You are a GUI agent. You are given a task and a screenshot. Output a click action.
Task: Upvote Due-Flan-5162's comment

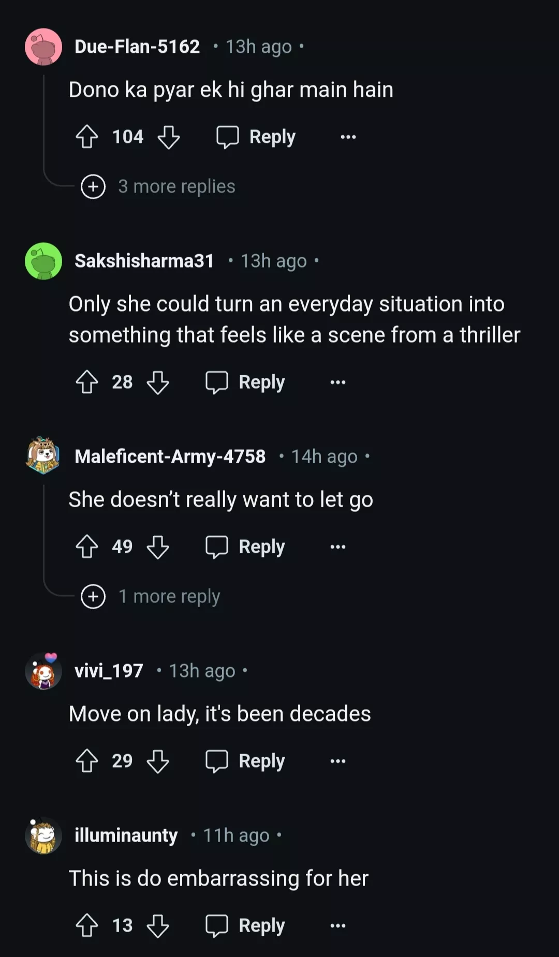87,137
